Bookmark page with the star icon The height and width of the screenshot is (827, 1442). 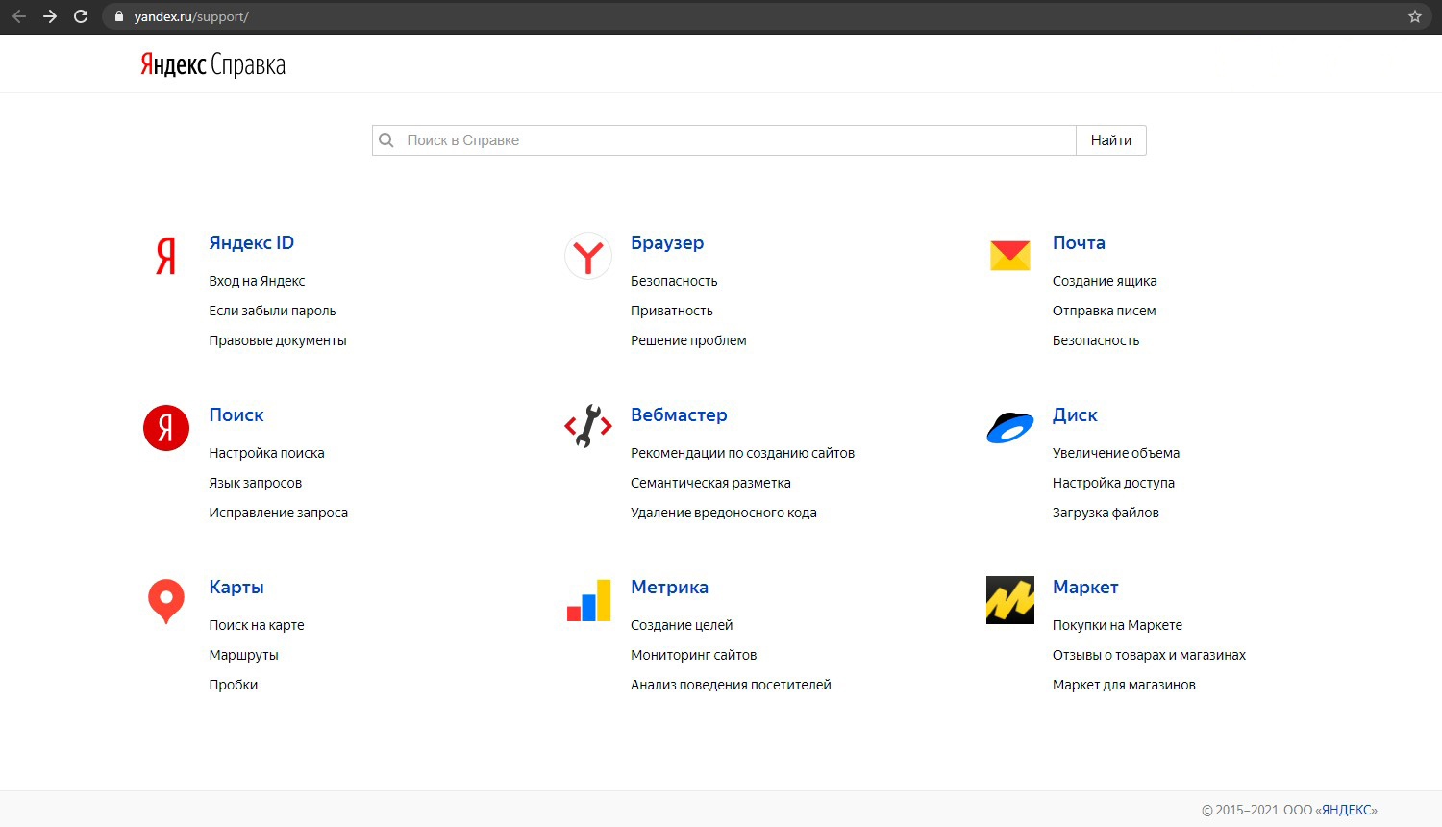(x=1414, y=16)
